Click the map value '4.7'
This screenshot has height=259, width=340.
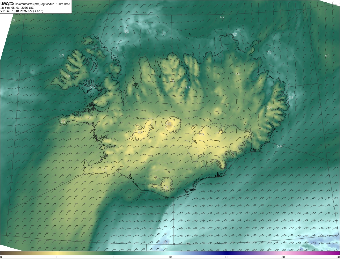tap(222, 17)
